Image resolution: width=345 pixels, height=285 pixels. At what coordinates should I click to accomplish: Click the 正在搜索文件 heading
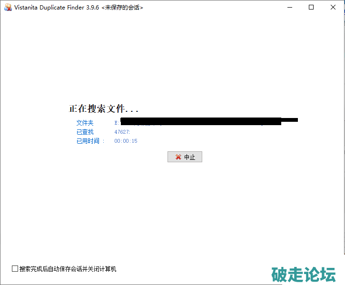coord(104,109)
